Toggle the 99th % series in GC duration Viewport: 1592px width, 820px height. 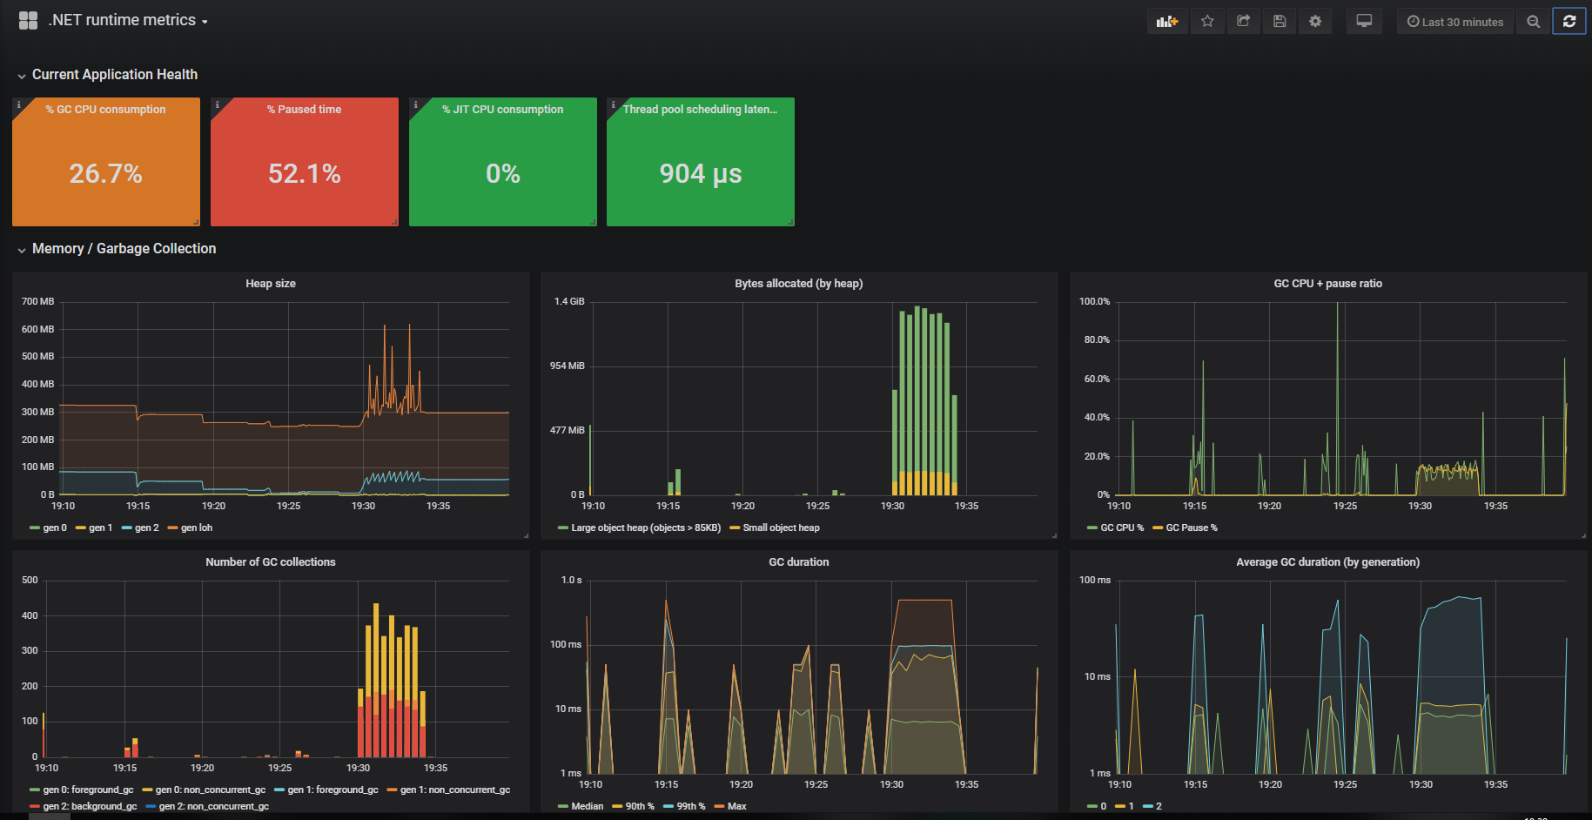click(691, 806)
